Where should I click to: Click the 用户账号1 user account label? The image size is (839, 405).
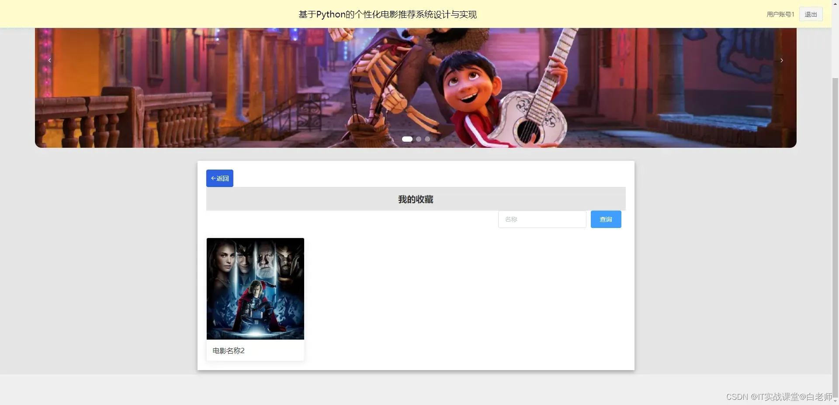(x=780, y=14)
